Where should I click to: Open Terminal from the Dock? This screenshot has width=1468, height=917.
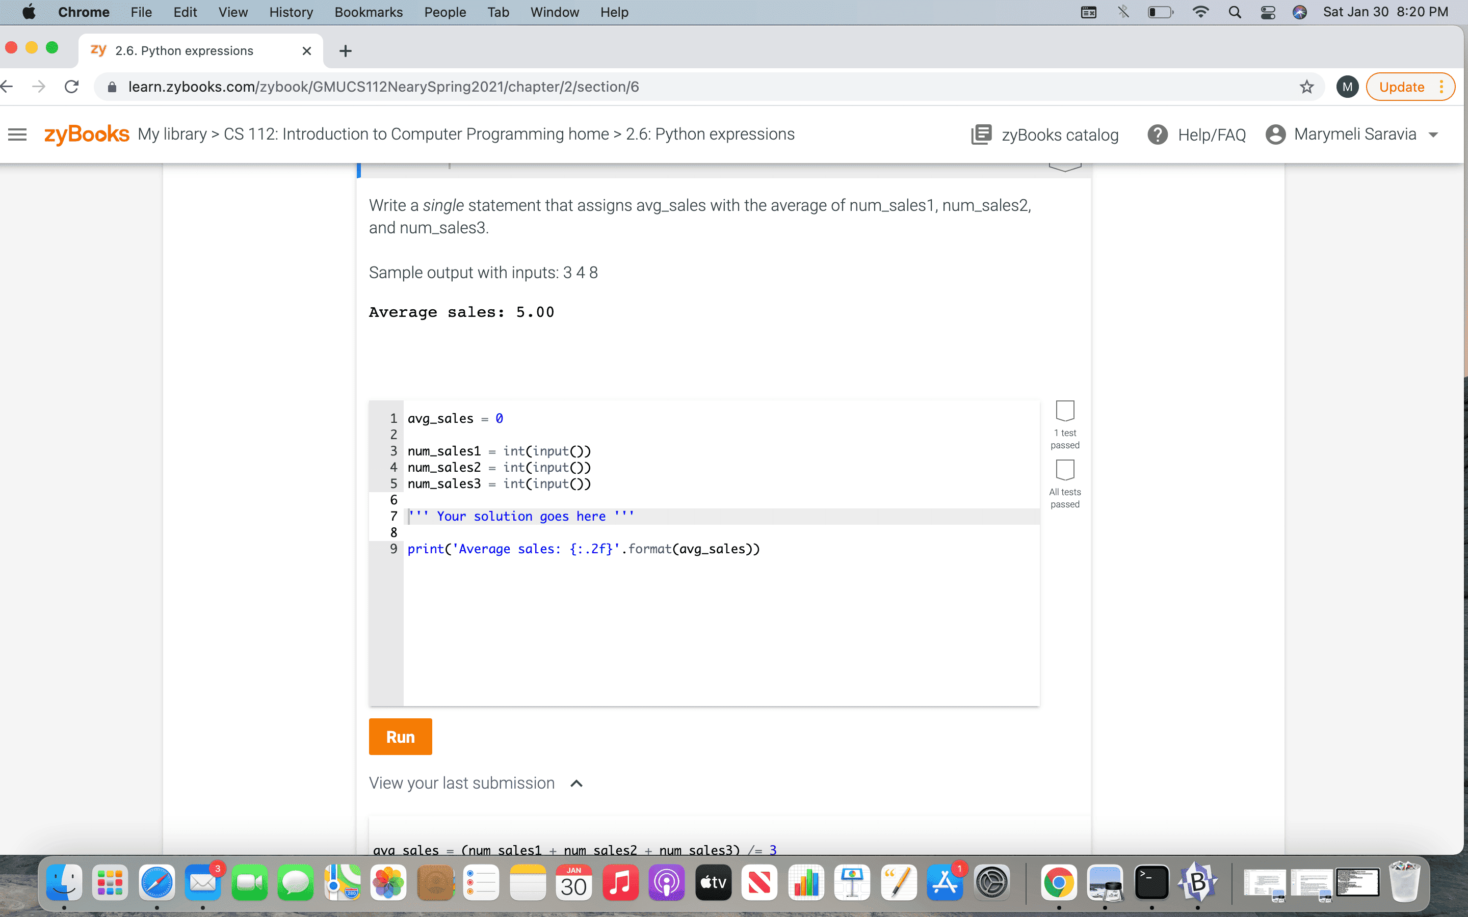click(x=1151, y=882)
